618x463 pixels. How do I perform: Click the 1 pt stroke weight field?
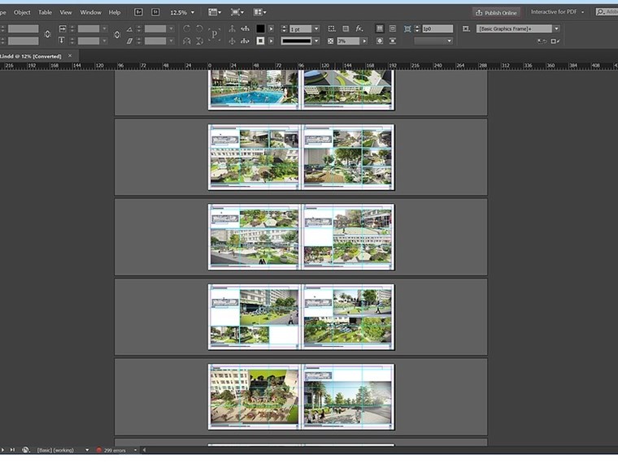tap(300, 28)
